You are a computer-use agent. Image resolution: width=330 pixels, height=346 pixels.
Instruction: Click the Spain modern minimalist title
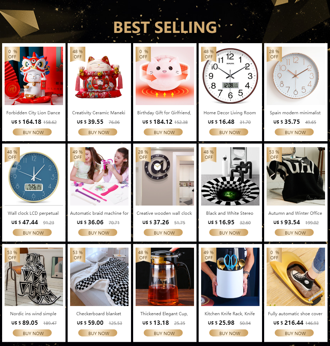click(295, 113)
